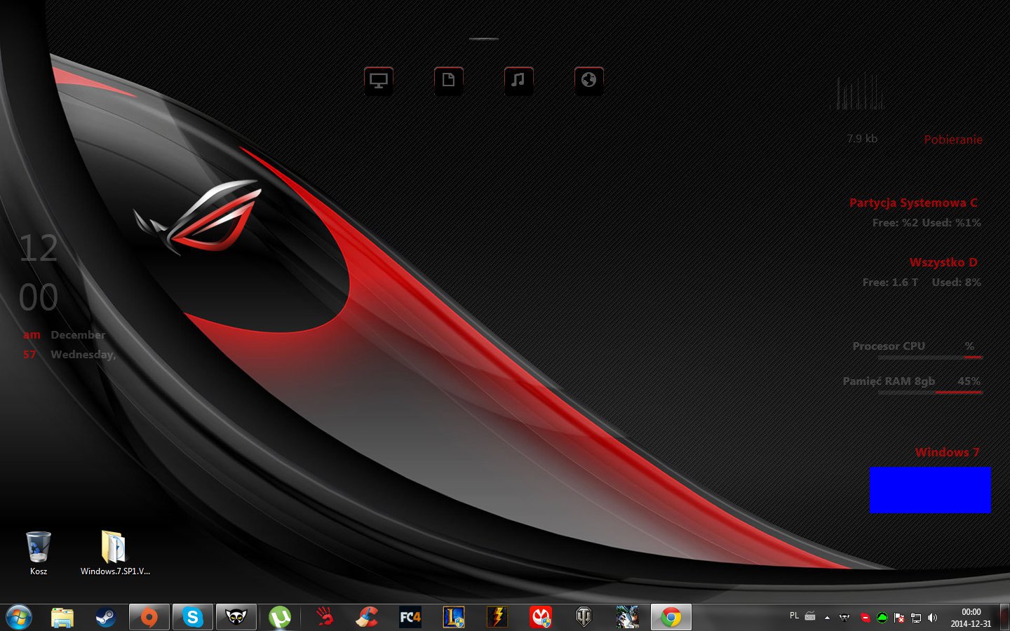Open Windows Explorer from the taskbar
The height and width of the screenshot is (631, 1010).
click(62, 618)
